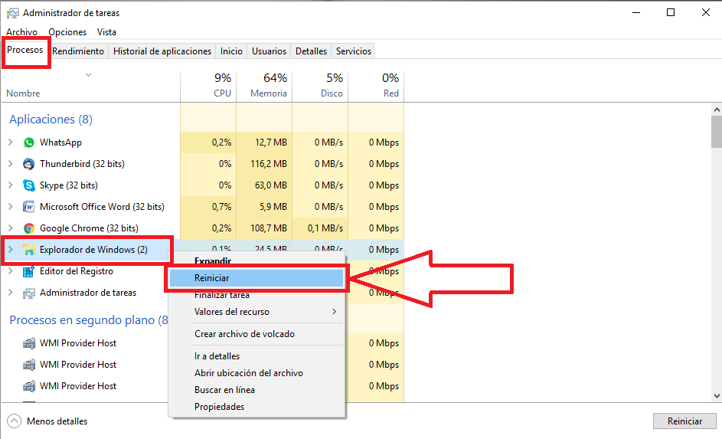The height and width of the screenshot is (439, 722).
Task: Choose Propiedades in the context menu
Action: click(256, 407)
